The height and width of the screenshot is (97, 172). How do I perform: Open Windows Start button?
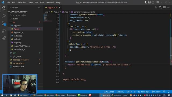[2, 95]
